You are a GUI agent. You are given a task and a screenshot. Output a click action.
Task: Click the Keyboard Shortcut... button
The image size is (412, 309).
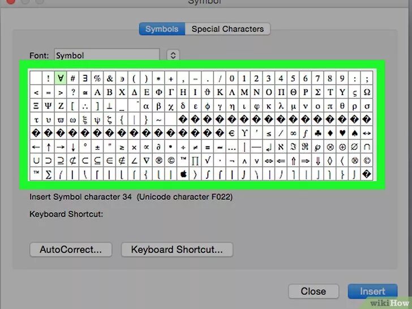tap(177, 250)
